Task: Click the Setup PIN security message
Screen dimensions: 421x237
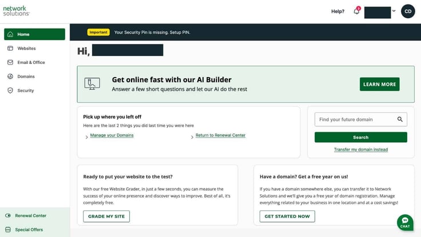Action: pos(152,32)
